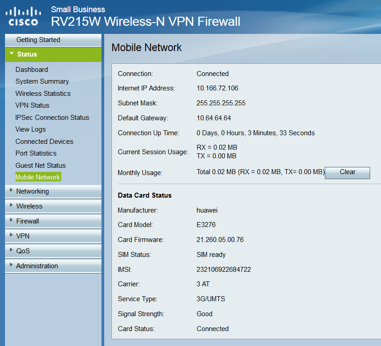381x346 pixels.
Task: Expand the Administration menu arrow
Action: coord(11,265)
